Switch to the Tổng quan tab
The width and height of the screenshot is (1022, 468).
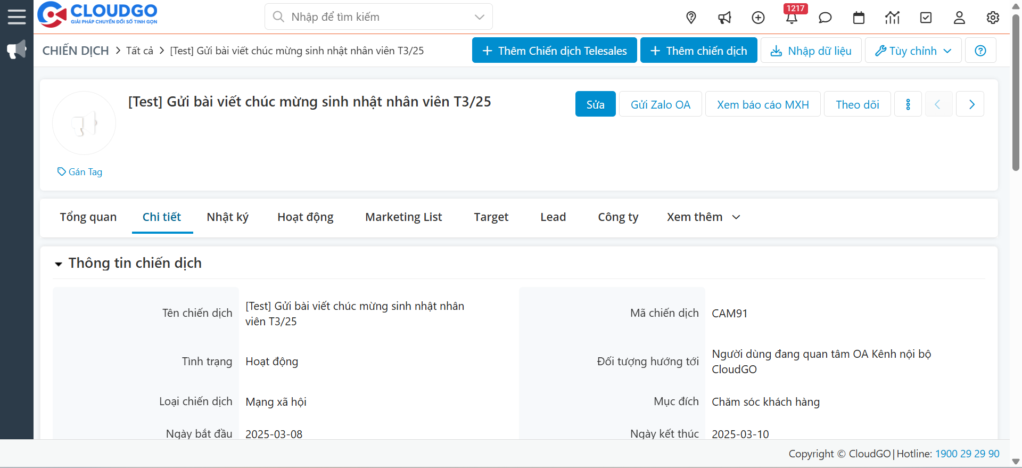click(88, 217)
